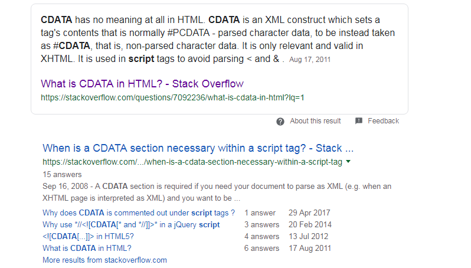
Task: Open the 'What is CDATA in HTML?' sitelink
Action: (87, 248)
